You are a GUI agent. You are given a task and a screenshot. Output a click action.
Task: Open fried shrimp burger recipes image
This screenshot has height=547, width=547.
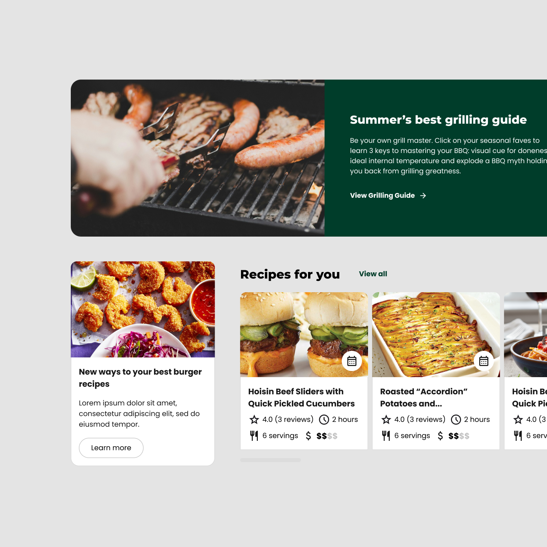tap(143, 309)
